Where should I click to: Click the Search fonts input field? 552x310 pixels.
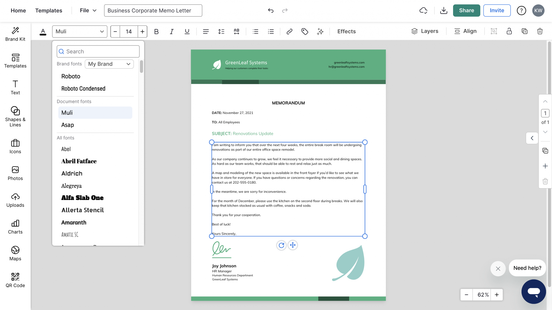click(98, 51)
